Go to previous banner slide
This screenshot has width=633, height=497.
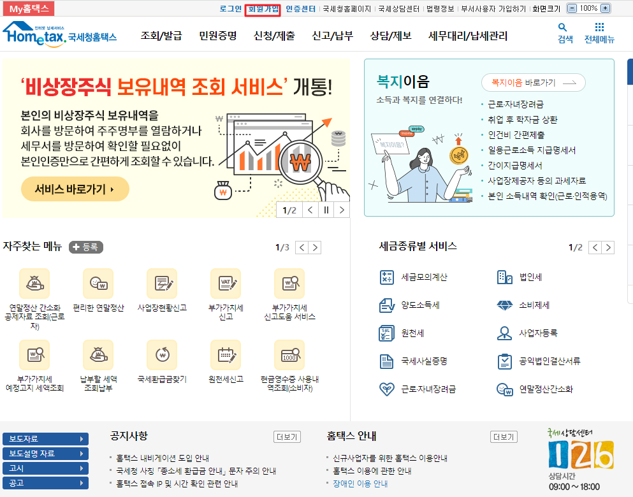[x=310, y=210]
